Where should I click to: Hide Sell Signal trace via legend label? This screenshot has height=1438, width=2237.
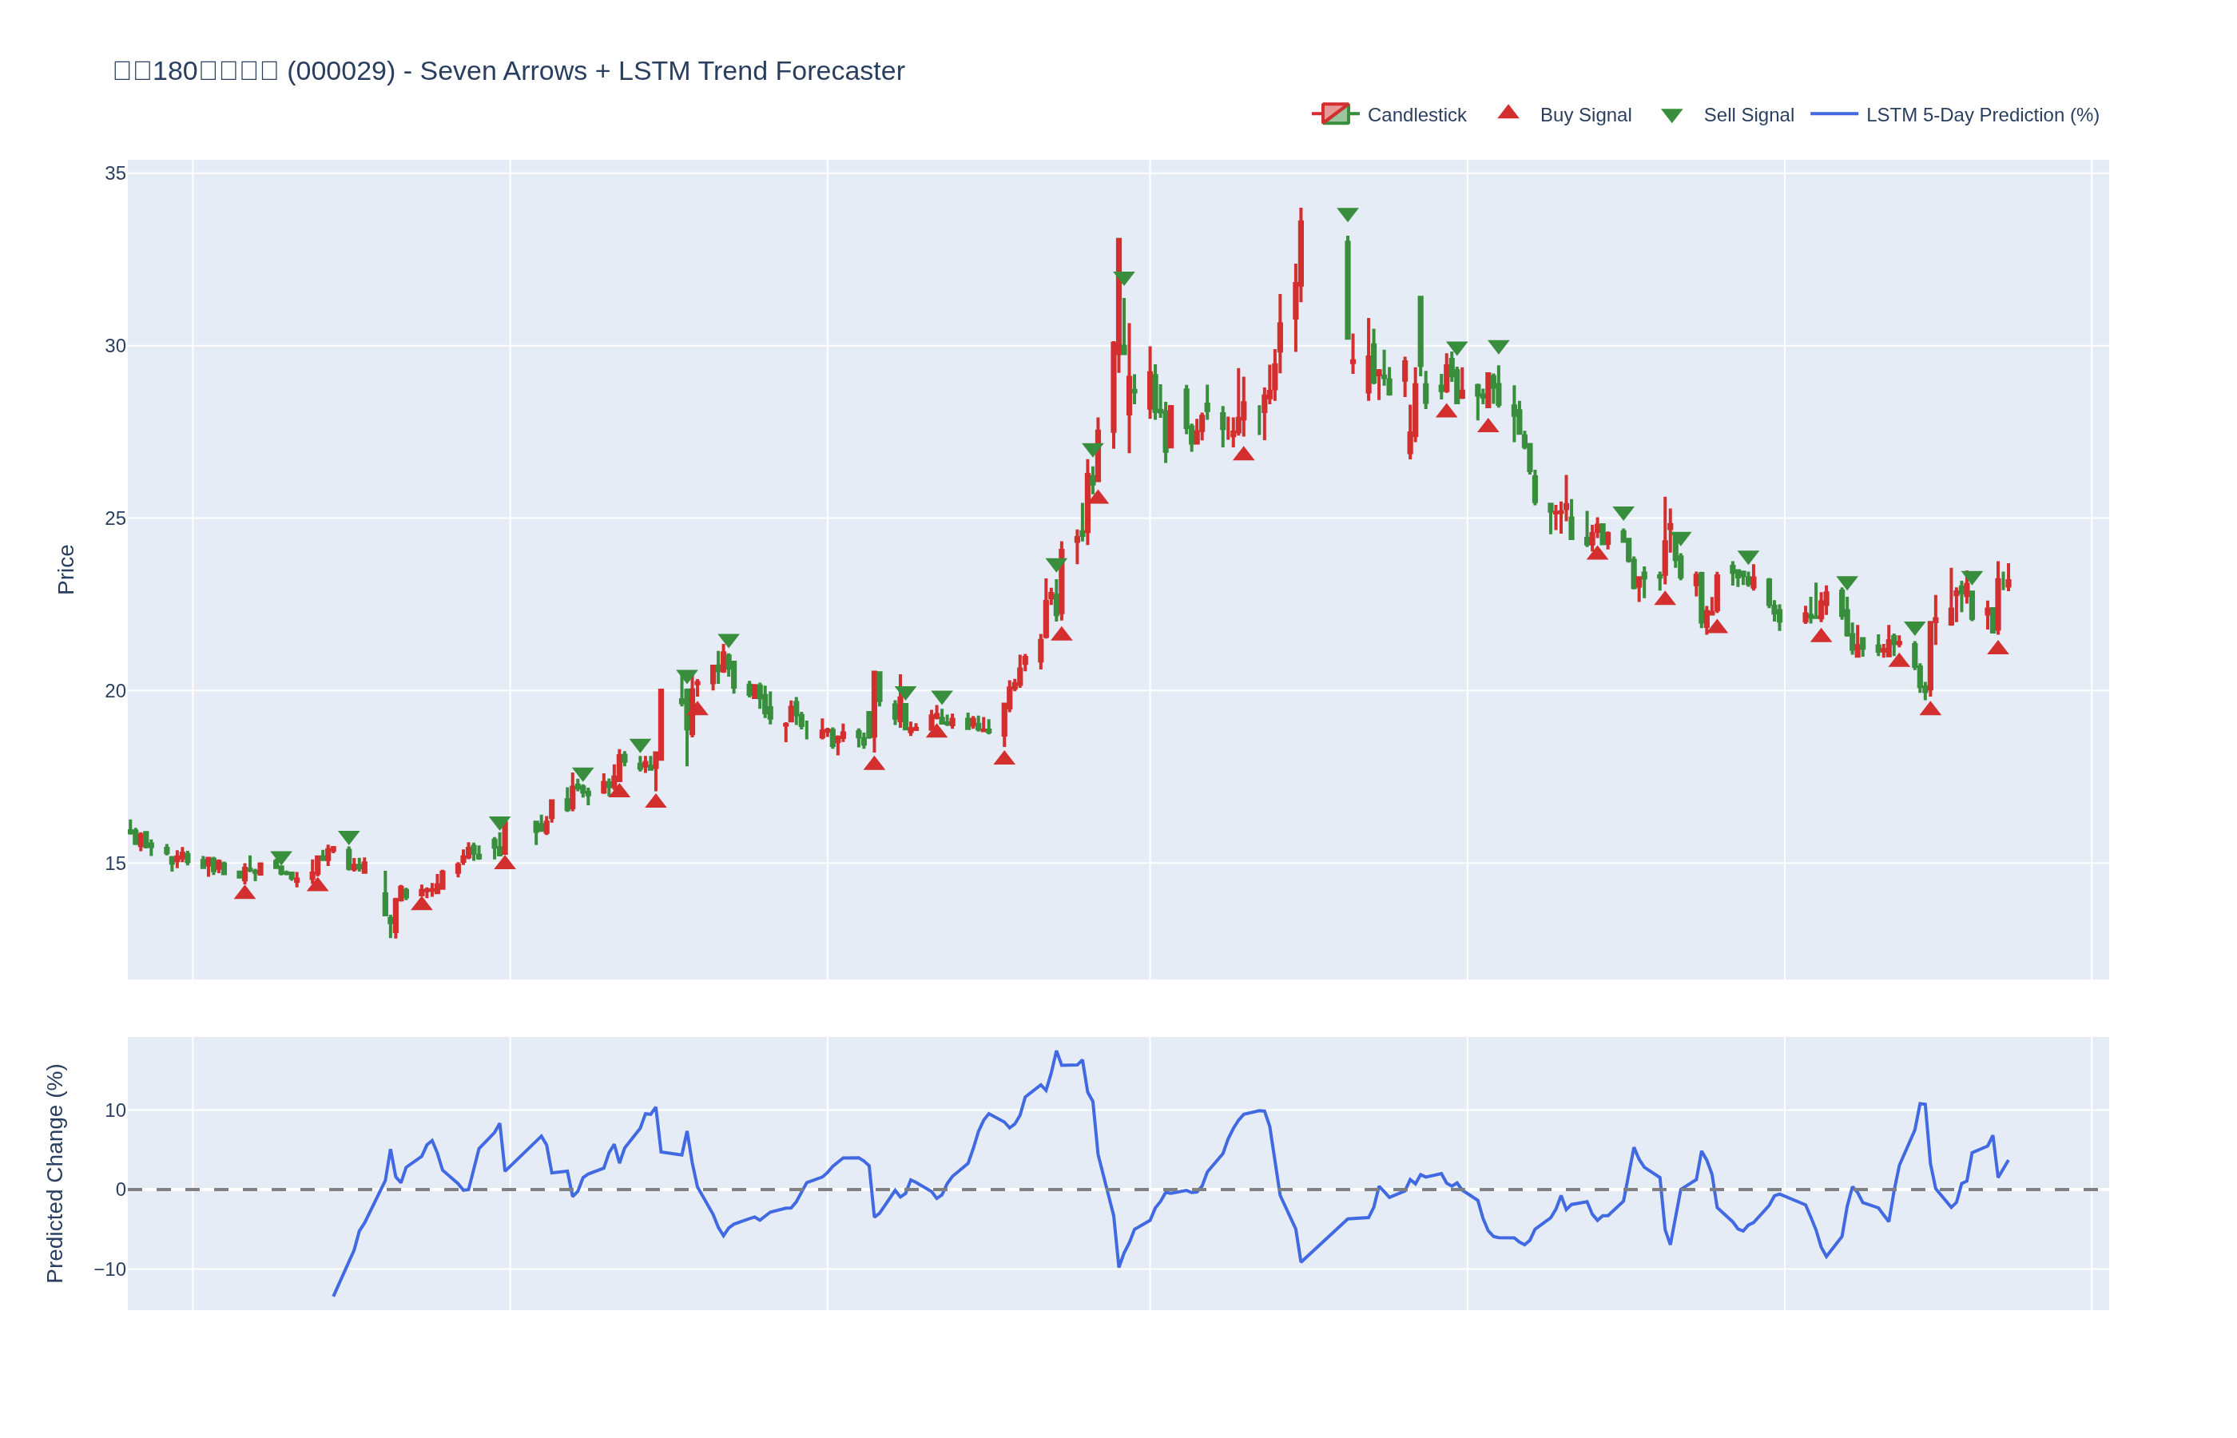point(1748,115)
